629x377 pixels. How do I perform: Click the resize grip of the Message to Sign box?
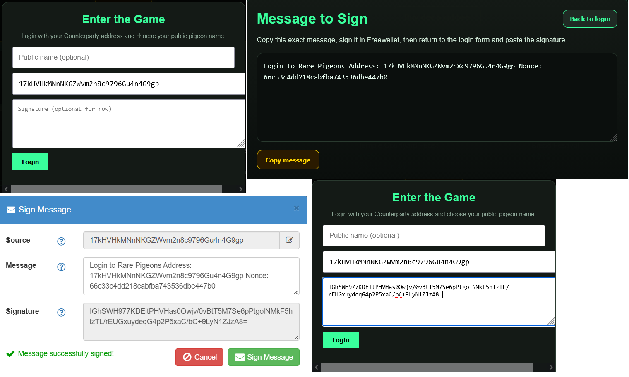613,138
